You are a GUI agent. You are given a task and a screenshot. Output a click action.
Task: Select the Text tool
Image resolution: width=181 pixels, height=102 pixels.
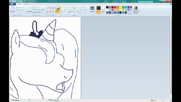[53, 8]
